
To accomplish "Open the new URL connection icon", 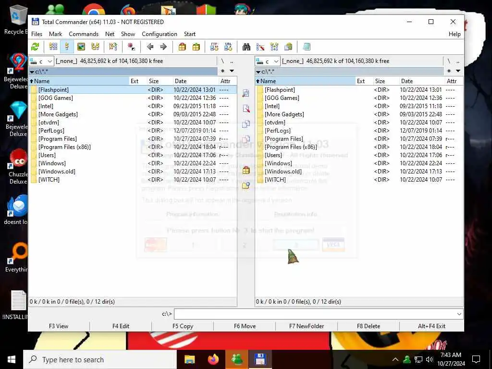I will point(228,47).
